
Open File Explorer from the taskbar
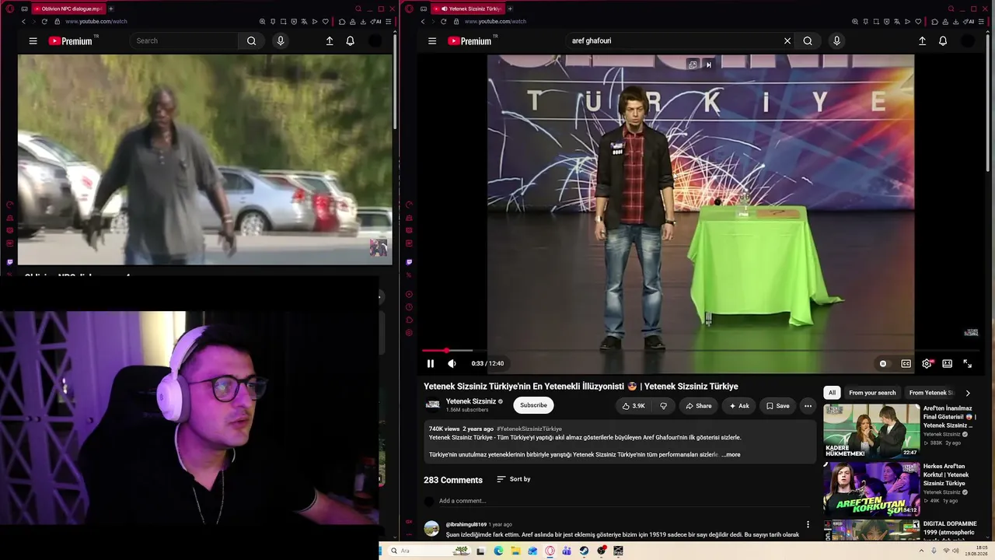tap(515, 551)
